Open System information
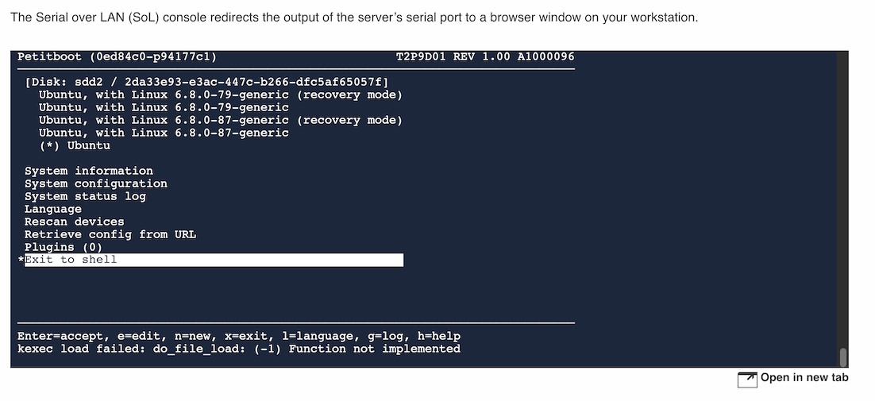 (x=88, y=171)
